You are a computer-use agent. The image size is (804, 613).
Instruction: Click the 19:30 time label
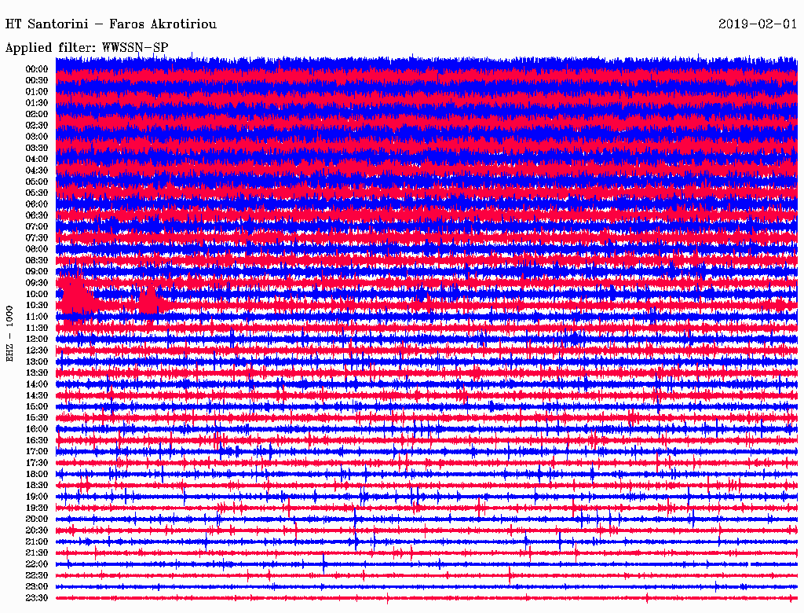point(37,508)
